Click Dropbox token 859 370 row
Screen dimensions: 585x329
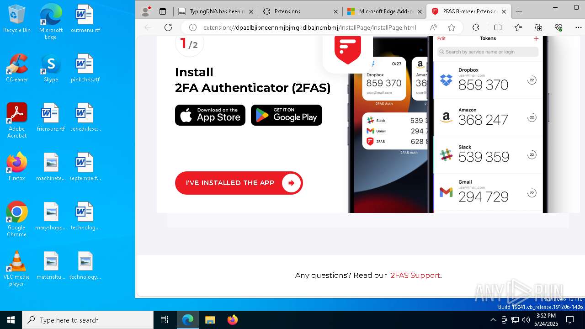point(488,80)
